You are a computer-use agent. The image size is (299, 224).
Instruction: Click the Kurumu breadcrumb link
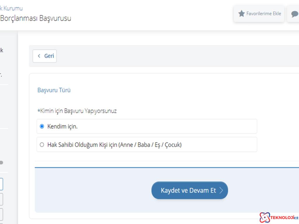point(12,8)
